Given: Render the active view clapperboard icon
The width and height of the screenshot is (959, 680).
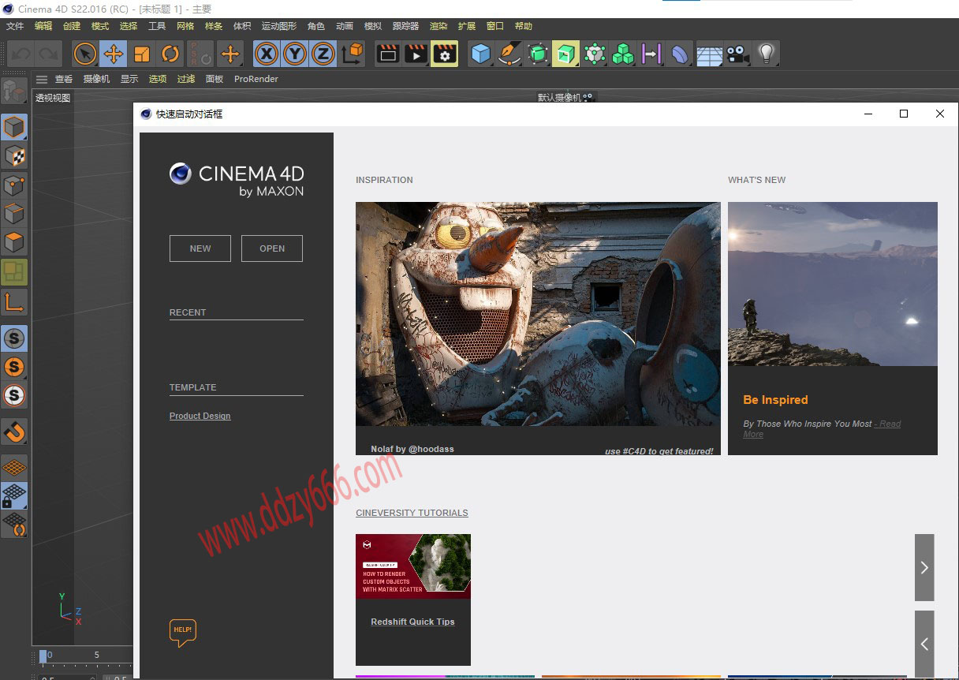Looking at the screenshot, I should coord(387,54).
